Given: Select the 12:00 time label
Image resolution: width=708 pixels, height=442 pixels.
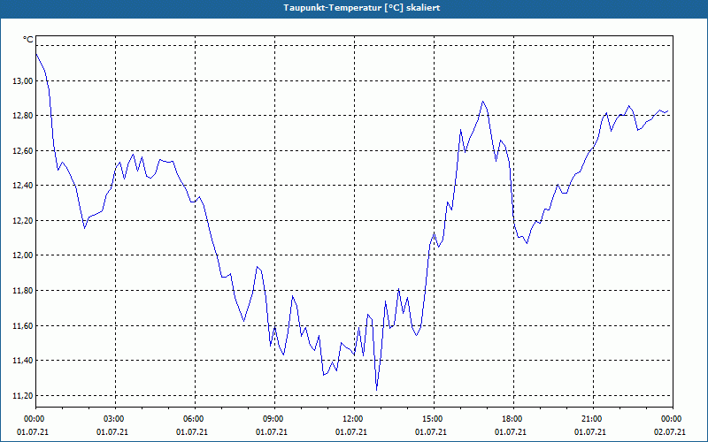Looking at the screenshot, I should (x=354, y=419).
